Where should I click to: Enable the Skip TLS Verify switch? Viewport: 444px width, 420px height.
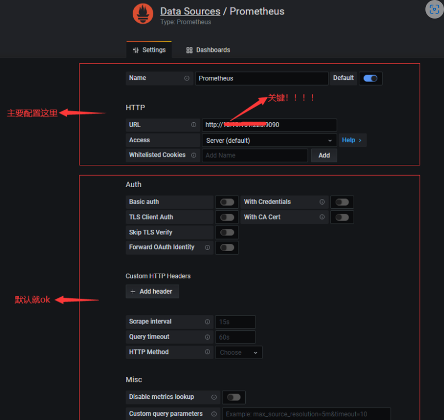click(x=227, y=232)
